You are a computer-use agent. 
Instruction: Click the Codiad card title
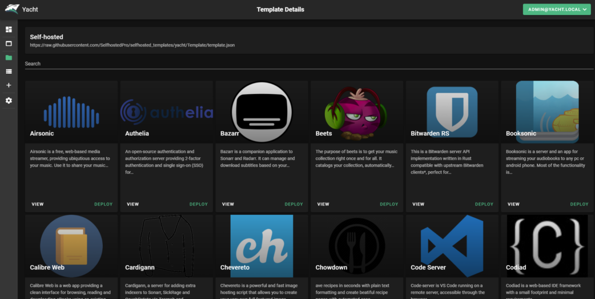516,267
